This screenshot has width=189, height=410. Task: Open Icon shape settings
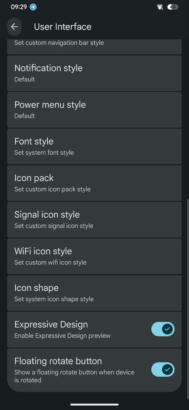(x=94, y=293)
